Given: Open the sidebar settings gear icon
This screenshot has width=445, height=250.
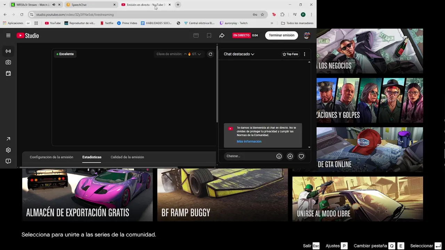Looking at the screenshot, I should tap(8, 150).
